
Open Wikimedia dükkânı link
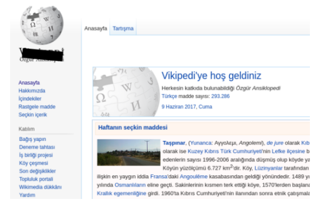(40, 187)
